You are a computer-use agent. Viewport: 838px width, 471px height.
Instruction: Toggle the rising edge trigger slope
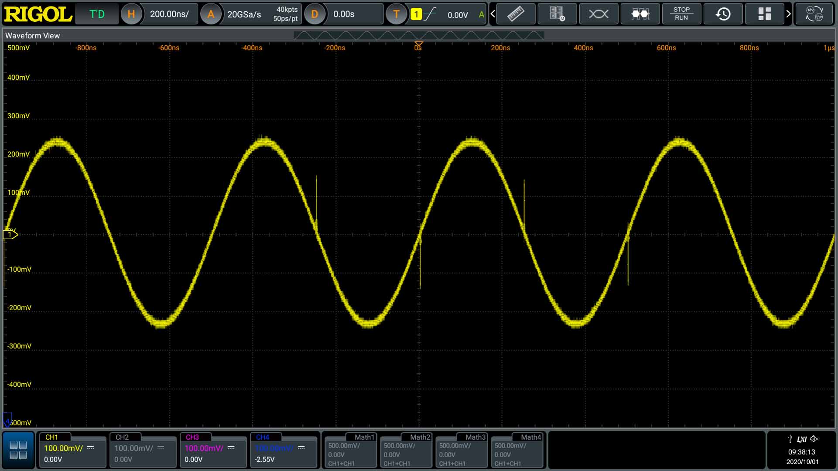point(431,14)
